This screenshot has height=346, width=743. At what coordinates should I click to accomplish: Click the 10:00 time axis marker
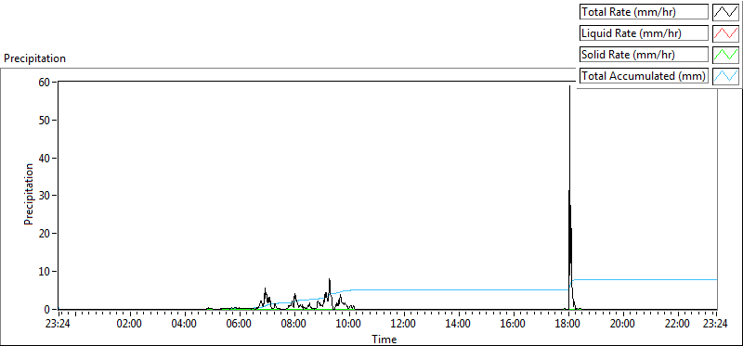(349, 325)
